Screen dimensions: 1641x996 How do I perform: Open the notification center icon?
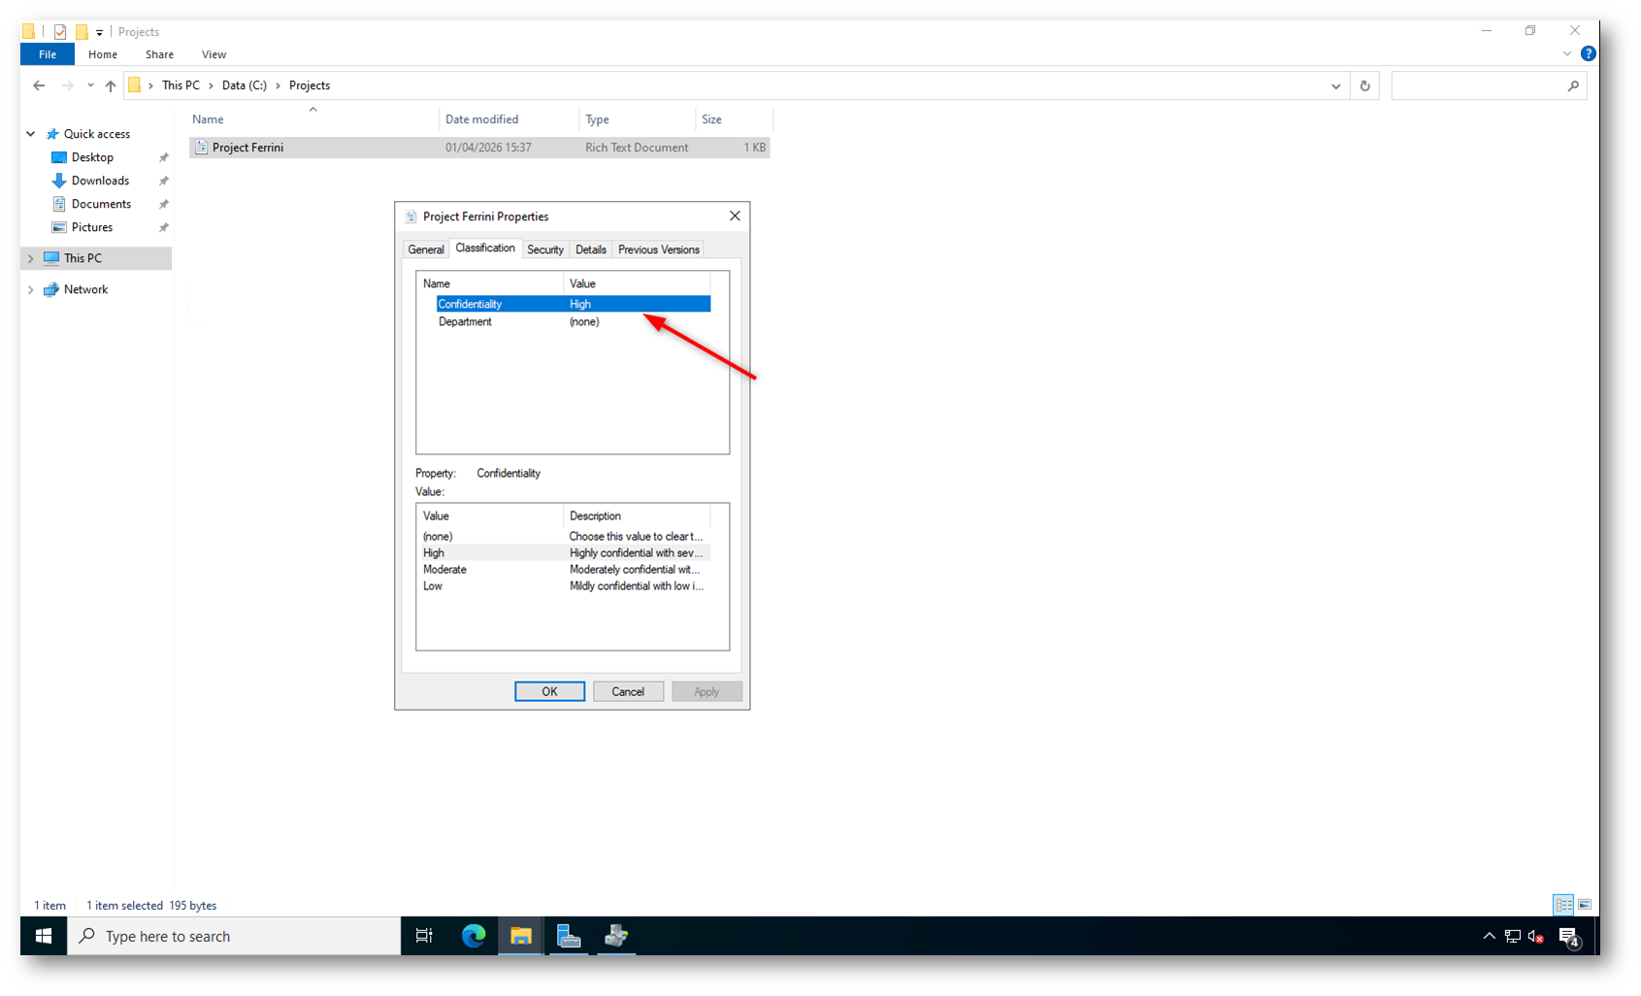tap(1568, 936)
